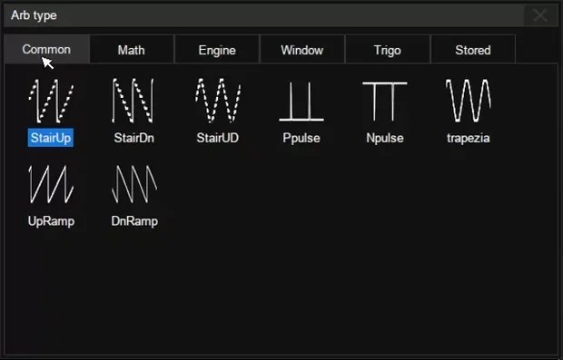Pick the DnRamp waveform icon
563x360 pixels.
coord(134,184)
